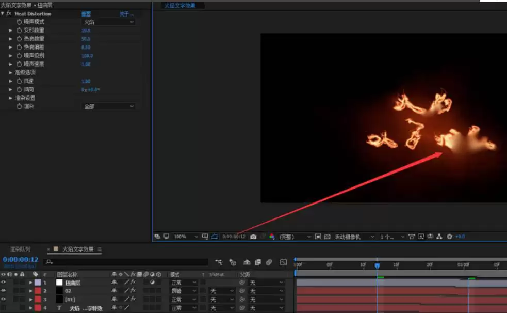Click the timeline current time 0:00:00:12 display
The height and width of the screenshot is (313, 507).
[x=20, y=260]
